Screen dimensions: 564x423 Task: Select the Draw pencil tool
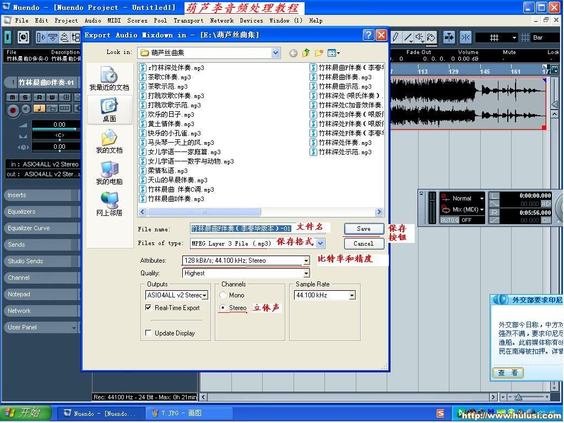(397, 37)
